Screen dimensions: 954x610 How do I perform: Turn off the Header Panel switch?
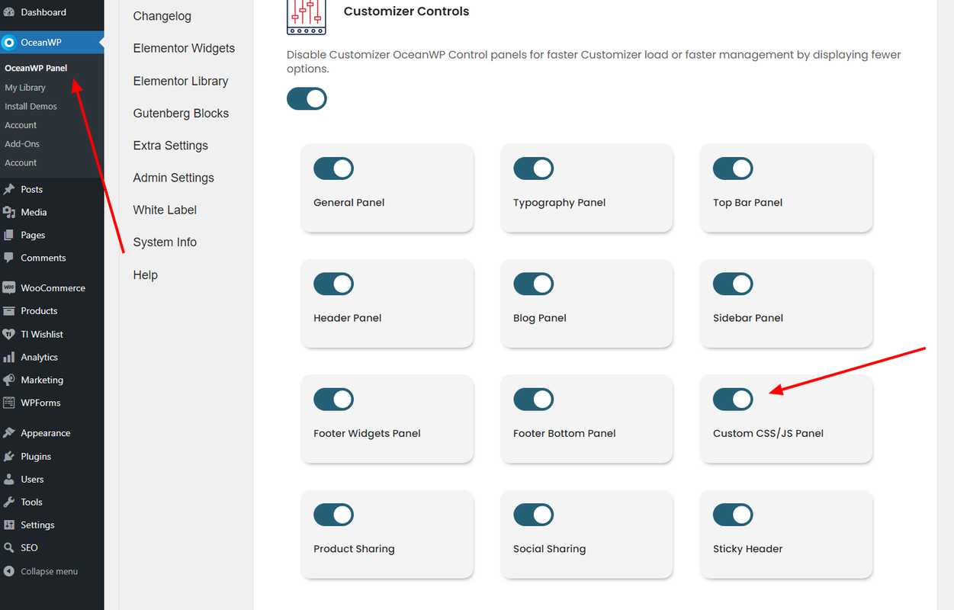(333, 284)
